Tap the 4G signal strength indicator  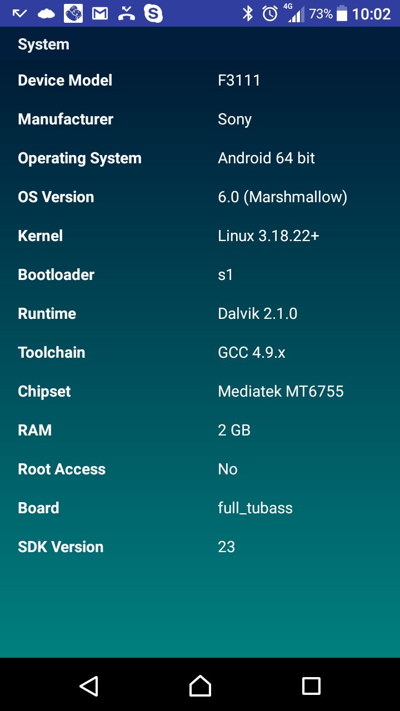(294, 13)
